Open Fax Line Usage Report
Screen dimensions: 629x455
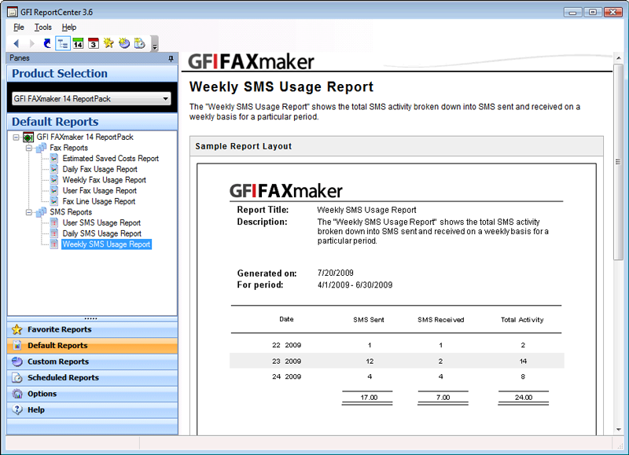(x=99, y=201)
